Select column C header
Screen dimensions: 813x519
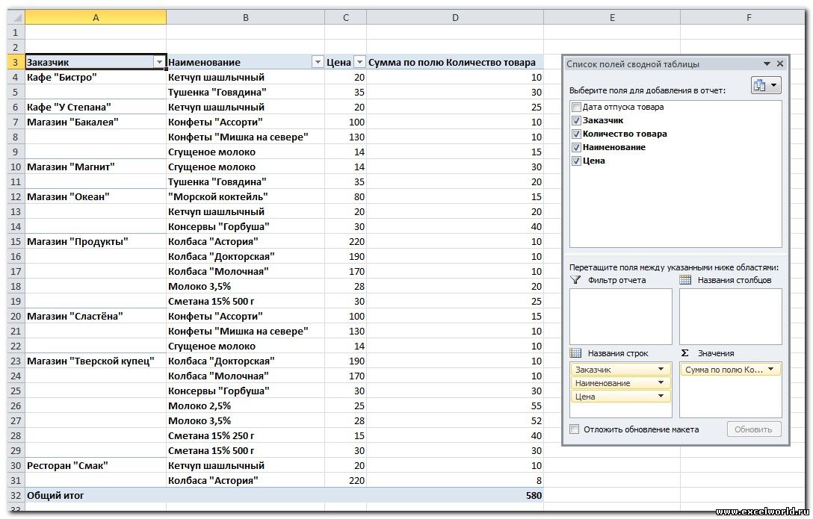tap(345, 18)
